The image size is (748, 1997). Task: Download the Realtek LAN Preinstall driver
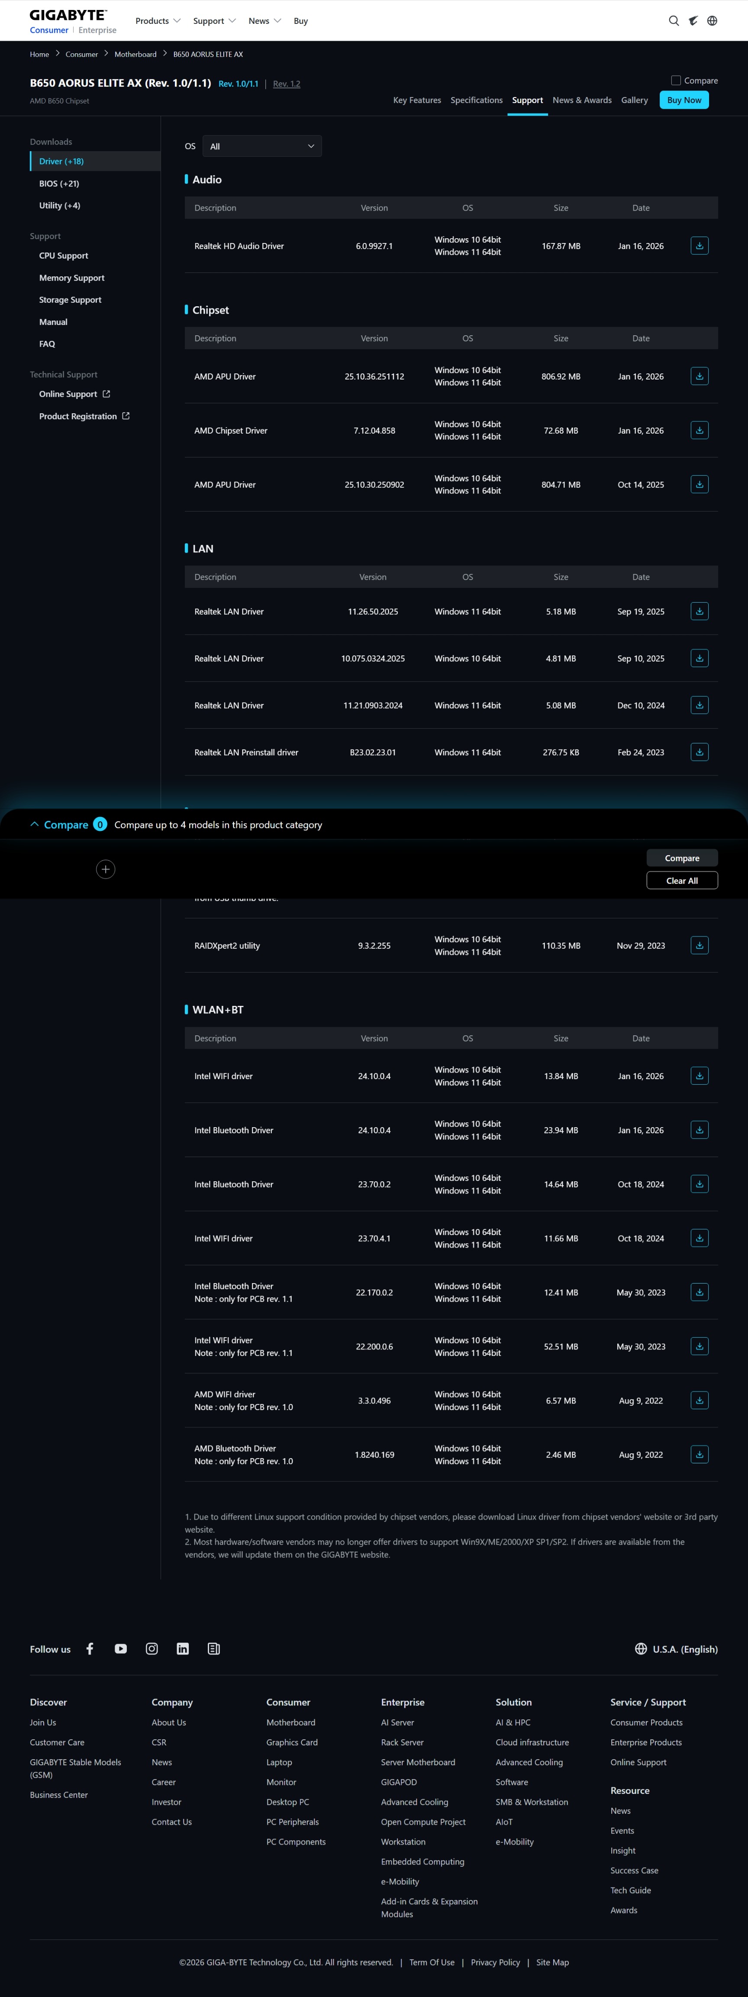click(x=699, y=752)
